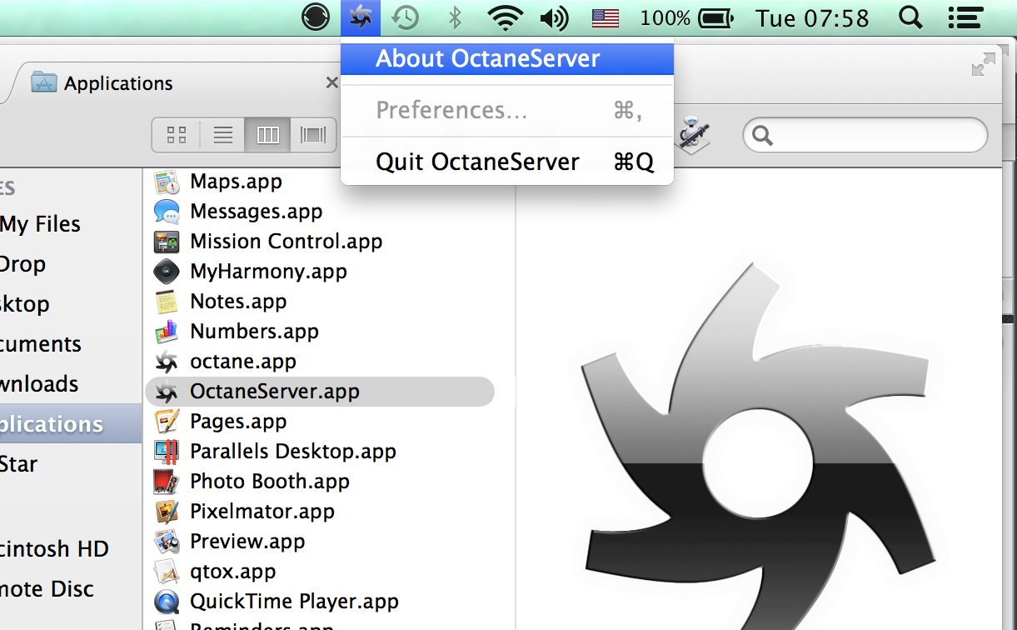1017x630 pixels.
Task: Click the "Parallels Desktop.app" file name
Action: (293, 452)
